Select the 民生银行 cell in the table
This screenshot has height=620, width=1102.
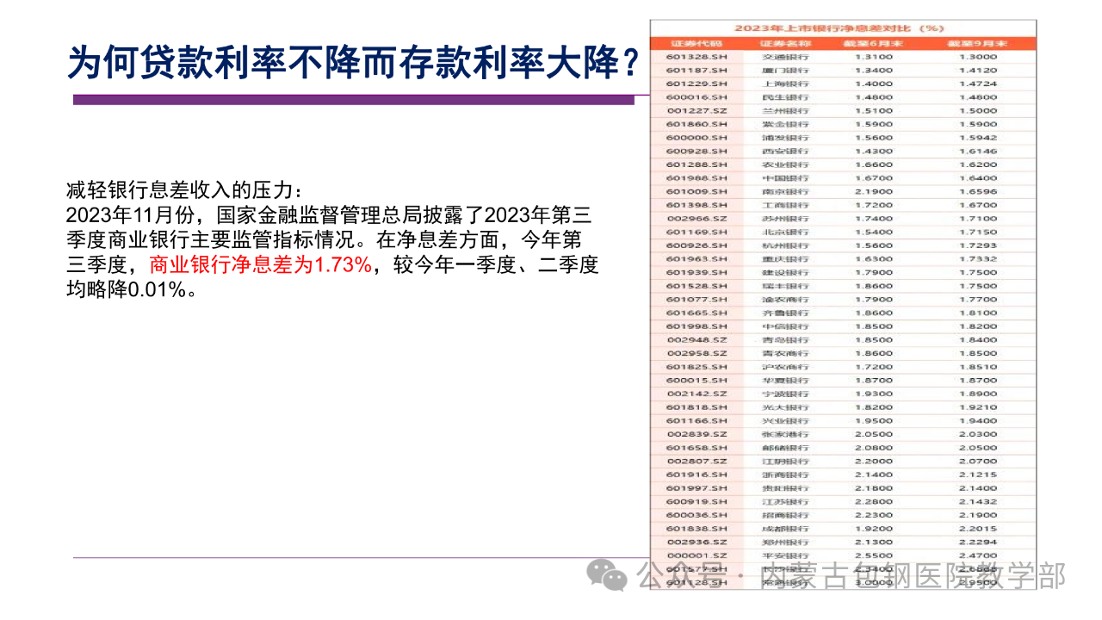tap(785, 97)
